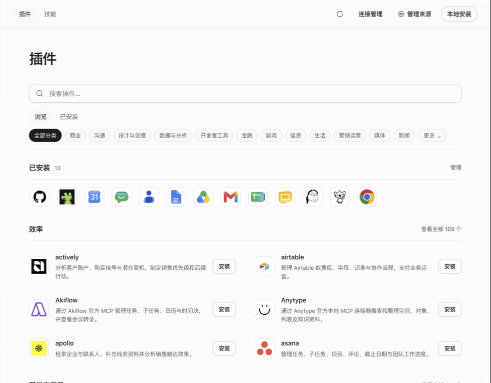Open 连接管理

point(371,14)
